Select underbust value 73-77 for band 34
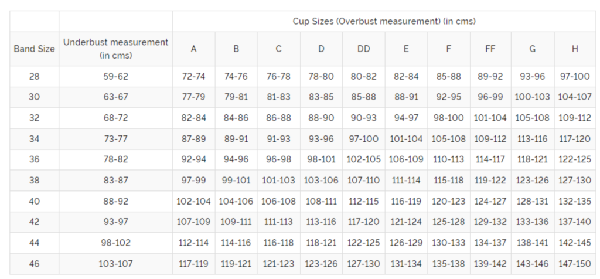Screen dimensions: 600x279 (115, 138)
